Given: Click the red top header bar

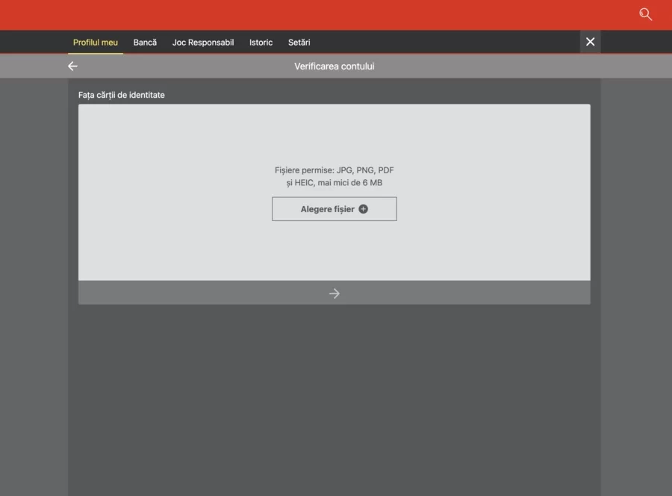Looking at the screenshot, I should (336, 15).
